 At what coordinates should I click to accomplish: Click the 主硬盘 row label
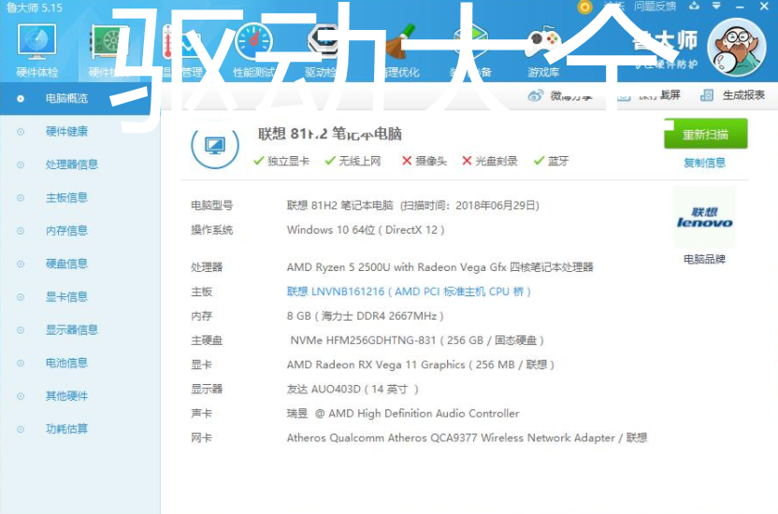click(207, 340)
